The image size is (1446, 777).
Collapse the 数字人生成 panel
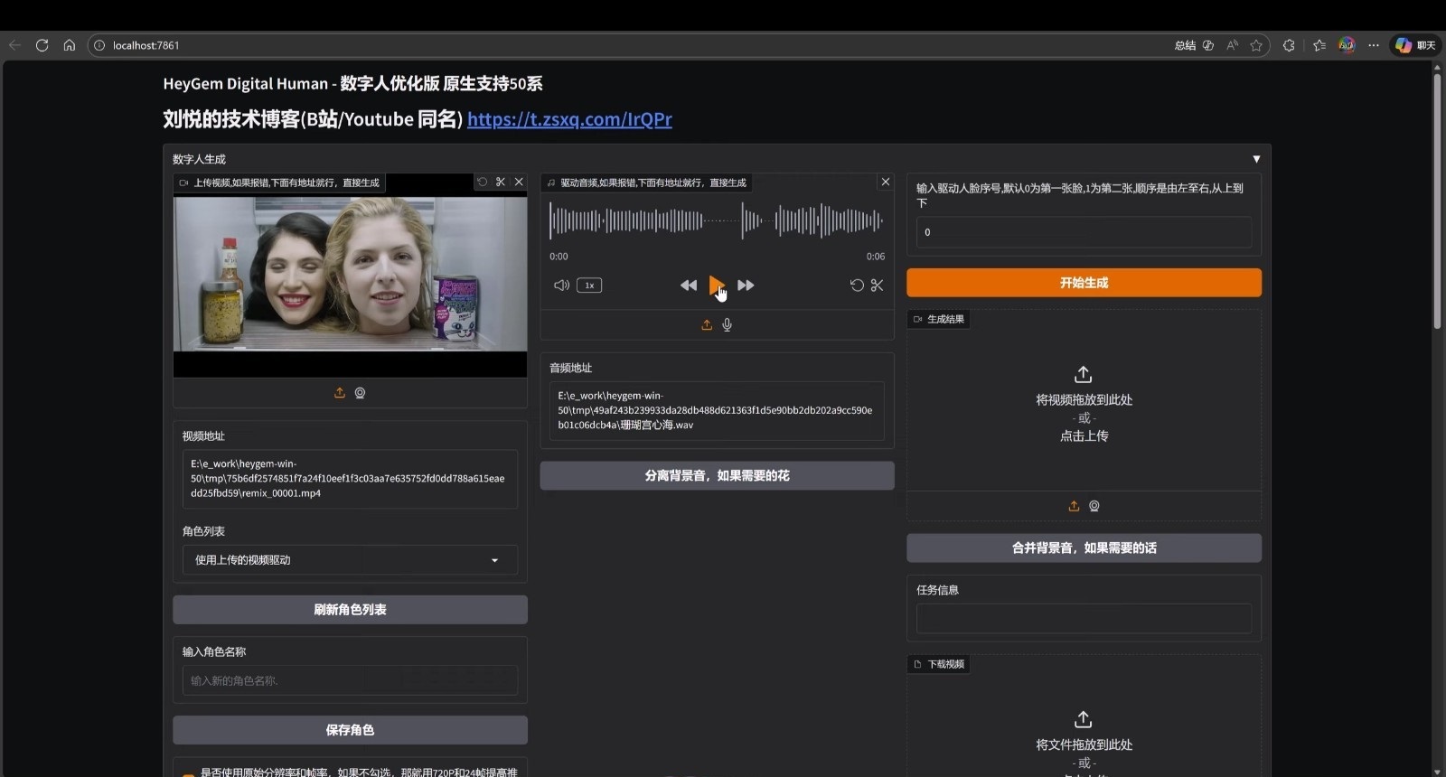pos(1256,159)
